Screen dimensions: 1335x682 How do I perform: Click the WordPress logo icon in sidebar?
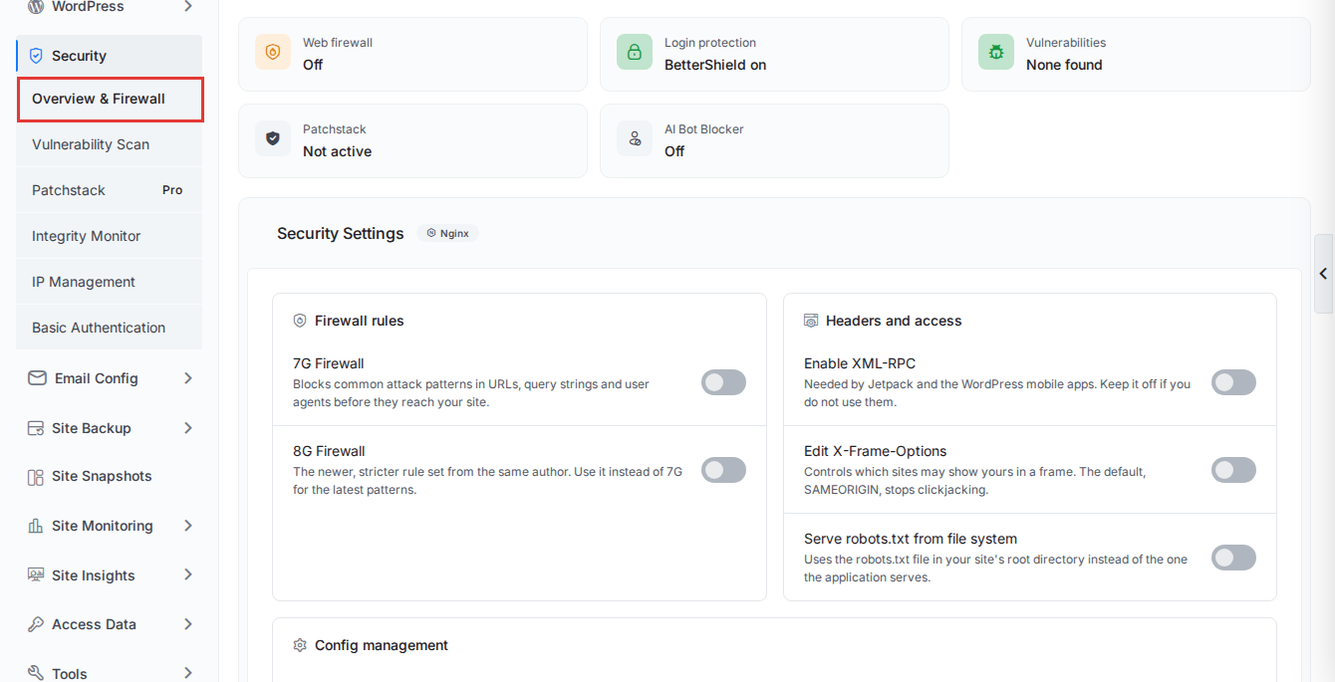click(x=36, y=7)
